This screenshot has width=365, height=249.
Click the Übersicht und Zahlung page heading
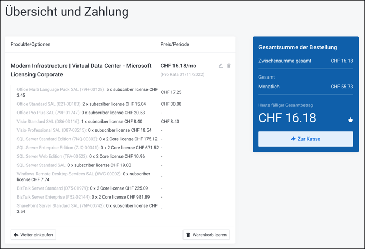[x=67, y=12]
